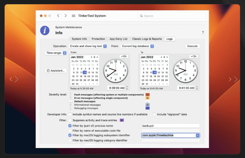The width and height of the screenshot is (245, 158).
Task: Expand the com.apple.TimeMachine combo box arrow
Action: click(198, 135)
